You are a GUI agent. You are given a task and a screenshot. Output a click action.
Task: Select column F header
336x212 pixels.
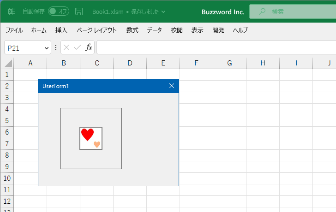click(x=196, y=63)
